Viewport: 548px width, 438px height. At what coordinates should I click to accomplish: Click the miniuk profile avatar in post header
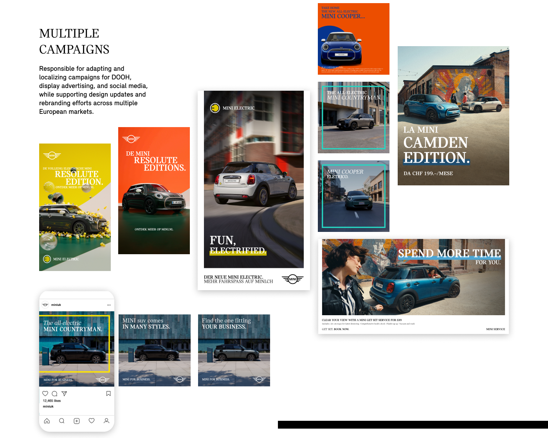[45, 305]
